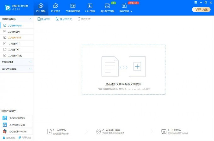The height and width of the screenshot is (141, 214).
Task: Collapse the PDF转换其他 sidebar group
Action: 30,19
